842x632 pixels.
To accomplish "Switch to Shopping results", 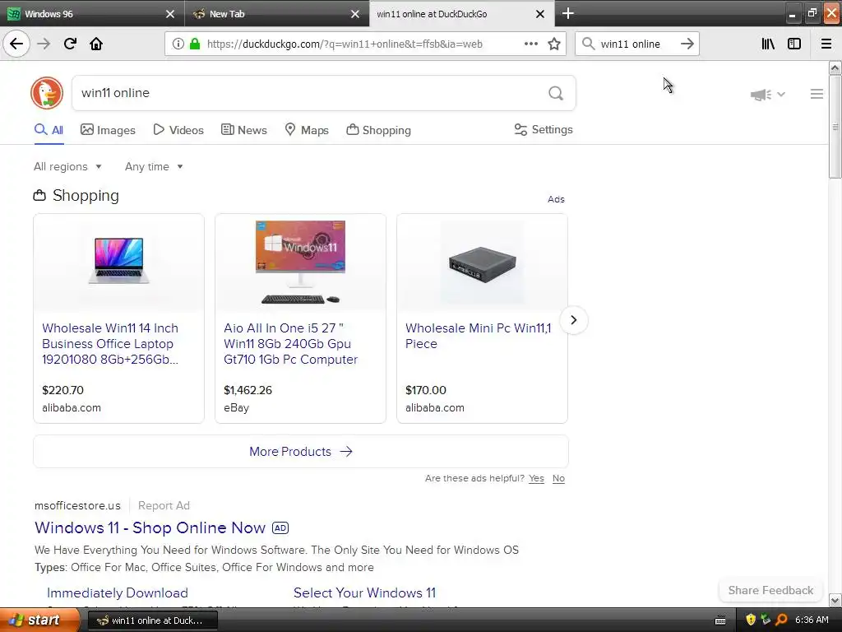I will click(x=378, y=130).
